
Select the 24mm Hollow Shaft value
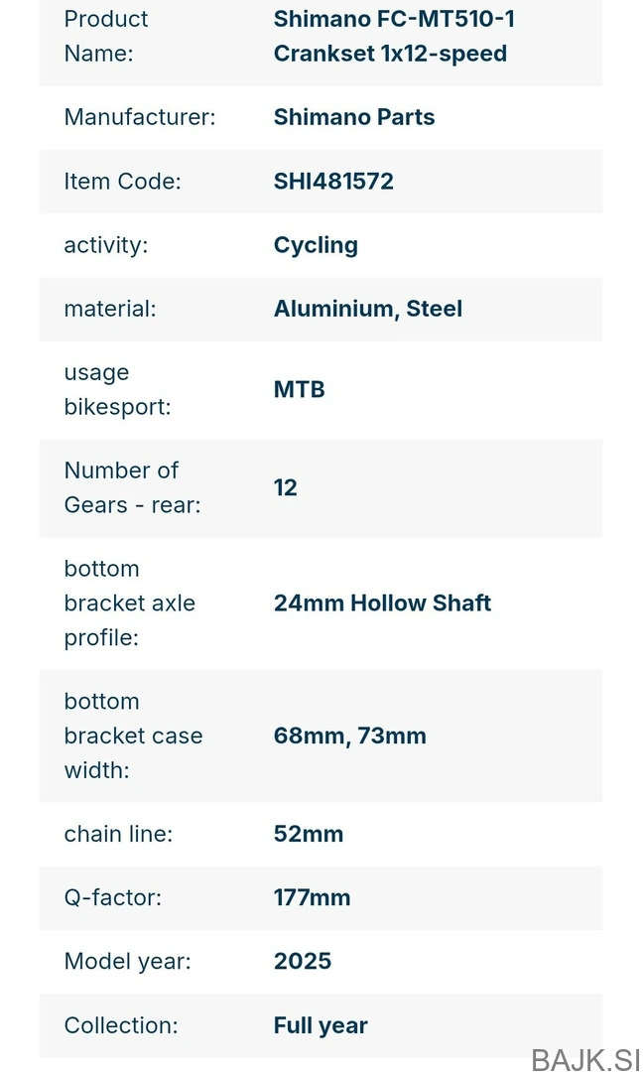click(382, 603)
